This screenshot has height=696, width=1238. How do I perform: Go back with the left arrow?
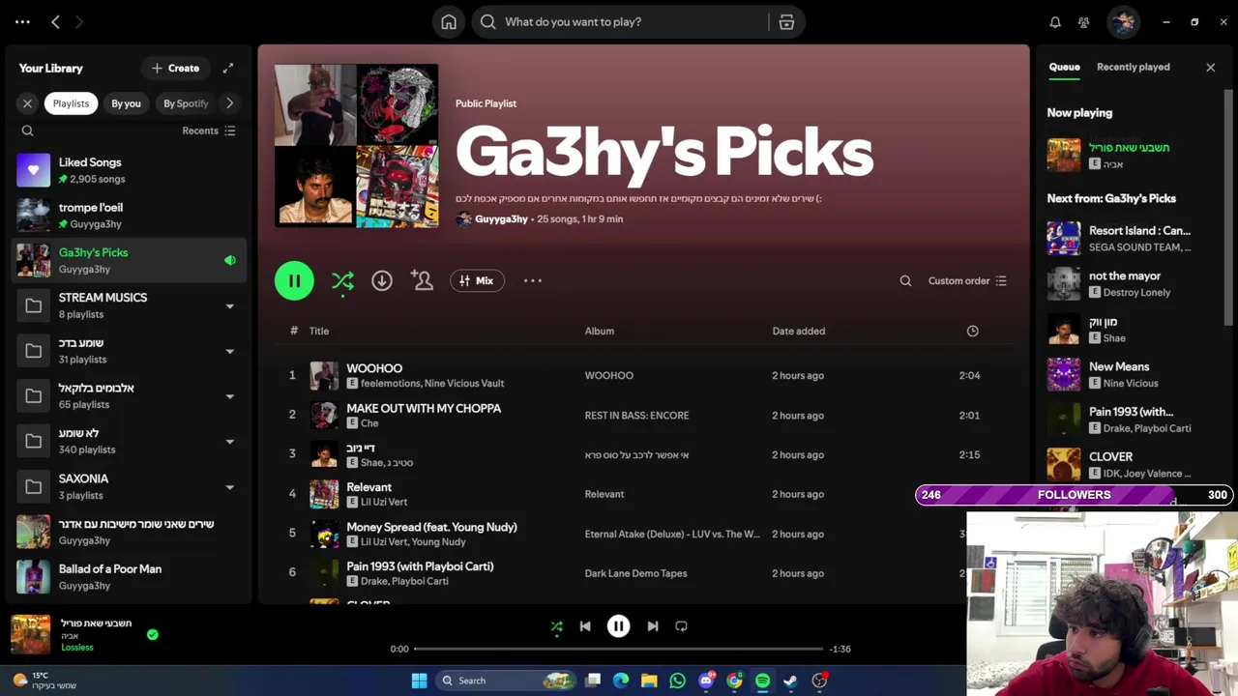[x=55, y=22]
